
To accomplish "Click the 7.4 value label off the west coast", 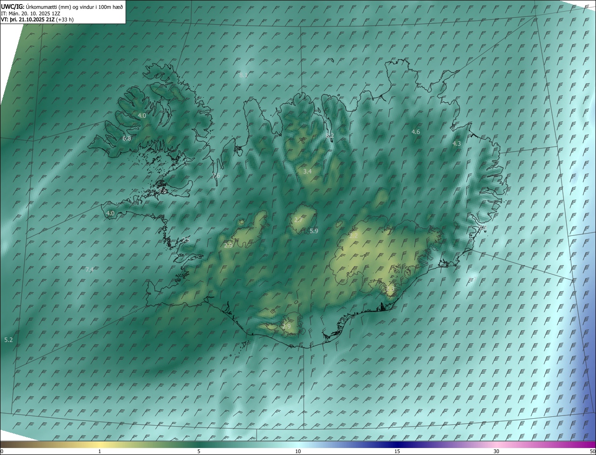I will point(90,270).
